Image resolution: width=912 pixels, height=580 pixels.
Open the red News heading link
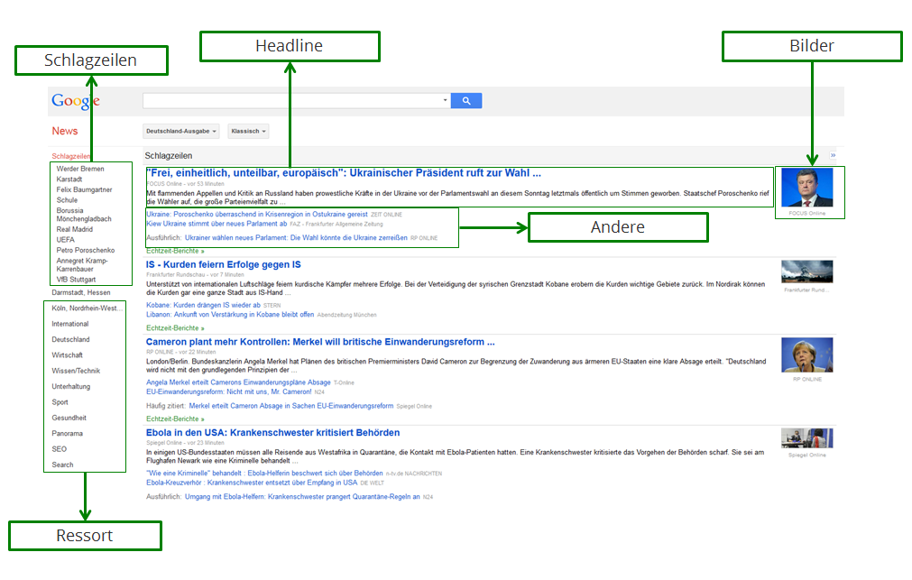coord(65,131)
